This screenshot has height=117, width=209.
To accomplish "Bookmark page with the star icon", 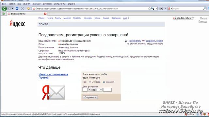I will point(150,9).
